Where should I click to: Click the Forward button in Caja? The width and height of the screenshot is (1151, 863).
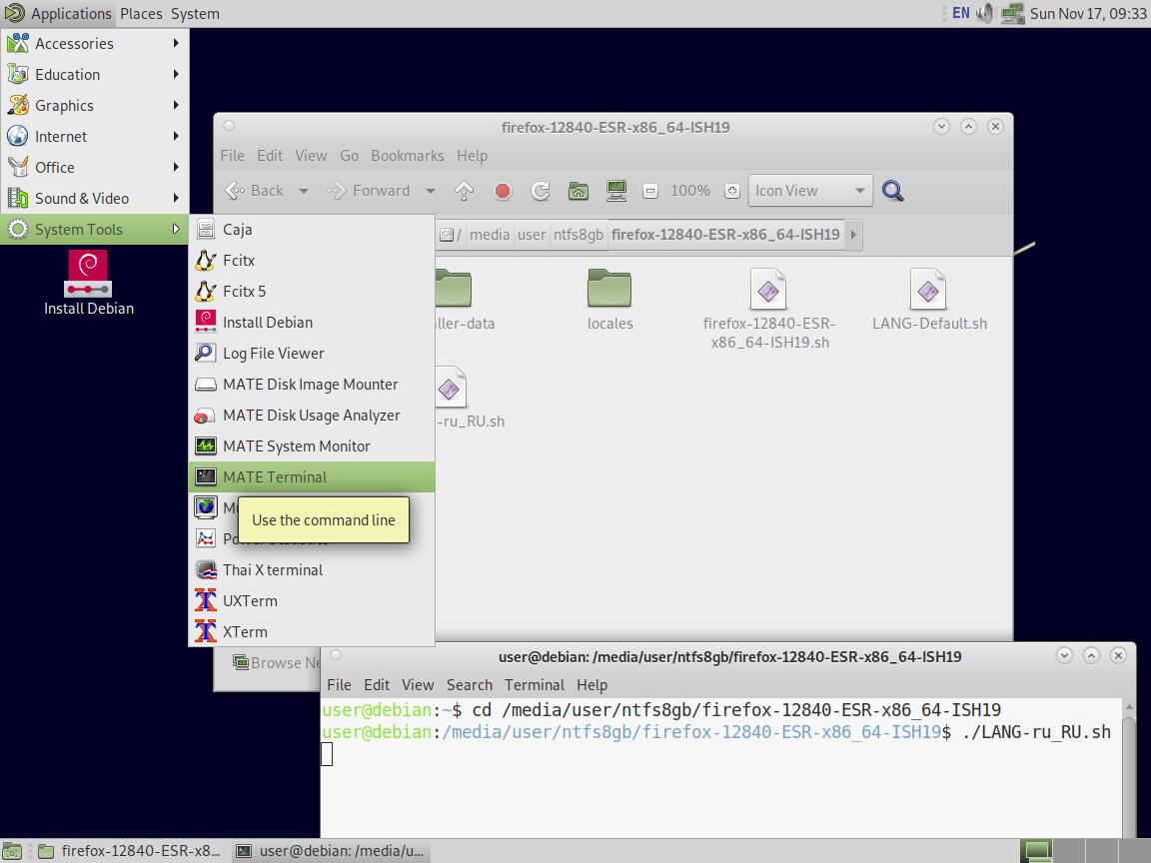tap(369, 191)
